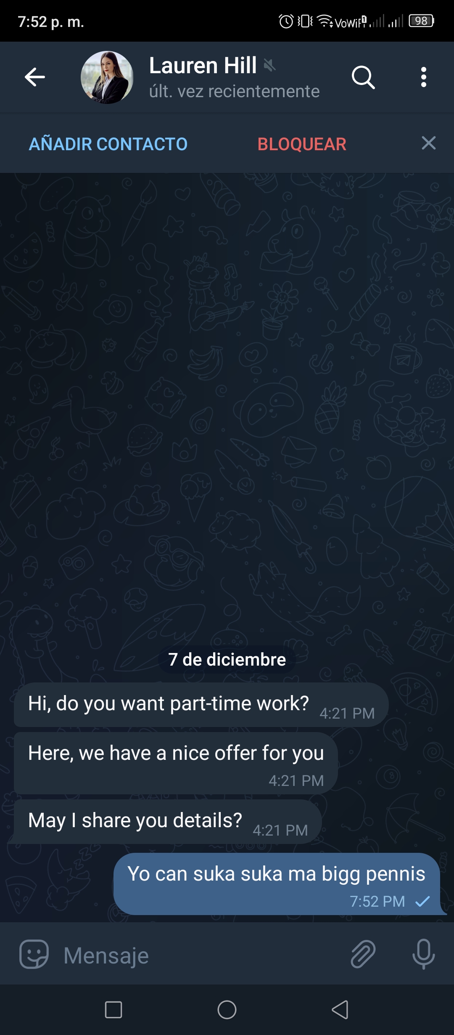Select the 'Hi, do you want part-time work?' message
454x1035 pixels.
(201, 705)
